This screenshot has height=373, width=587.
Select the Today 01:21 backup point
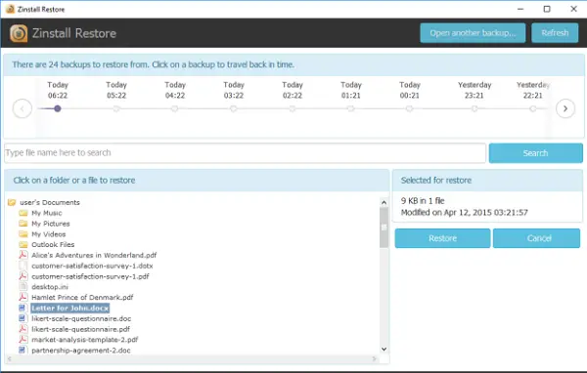point(351,108)
